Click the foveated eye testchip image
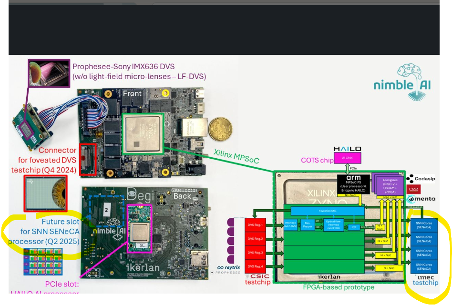This screenshot has height=305, width=452. [x=45, y=192]
